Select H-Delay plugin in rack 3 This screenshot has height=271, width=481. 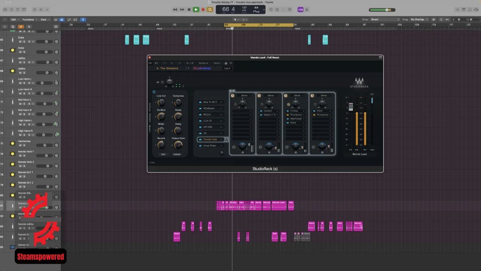[295, 111]
